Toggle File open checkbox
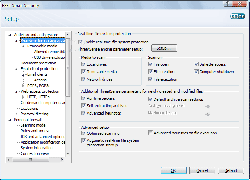The width and height of the screenshot is (250, 180). tap(150, 64)
